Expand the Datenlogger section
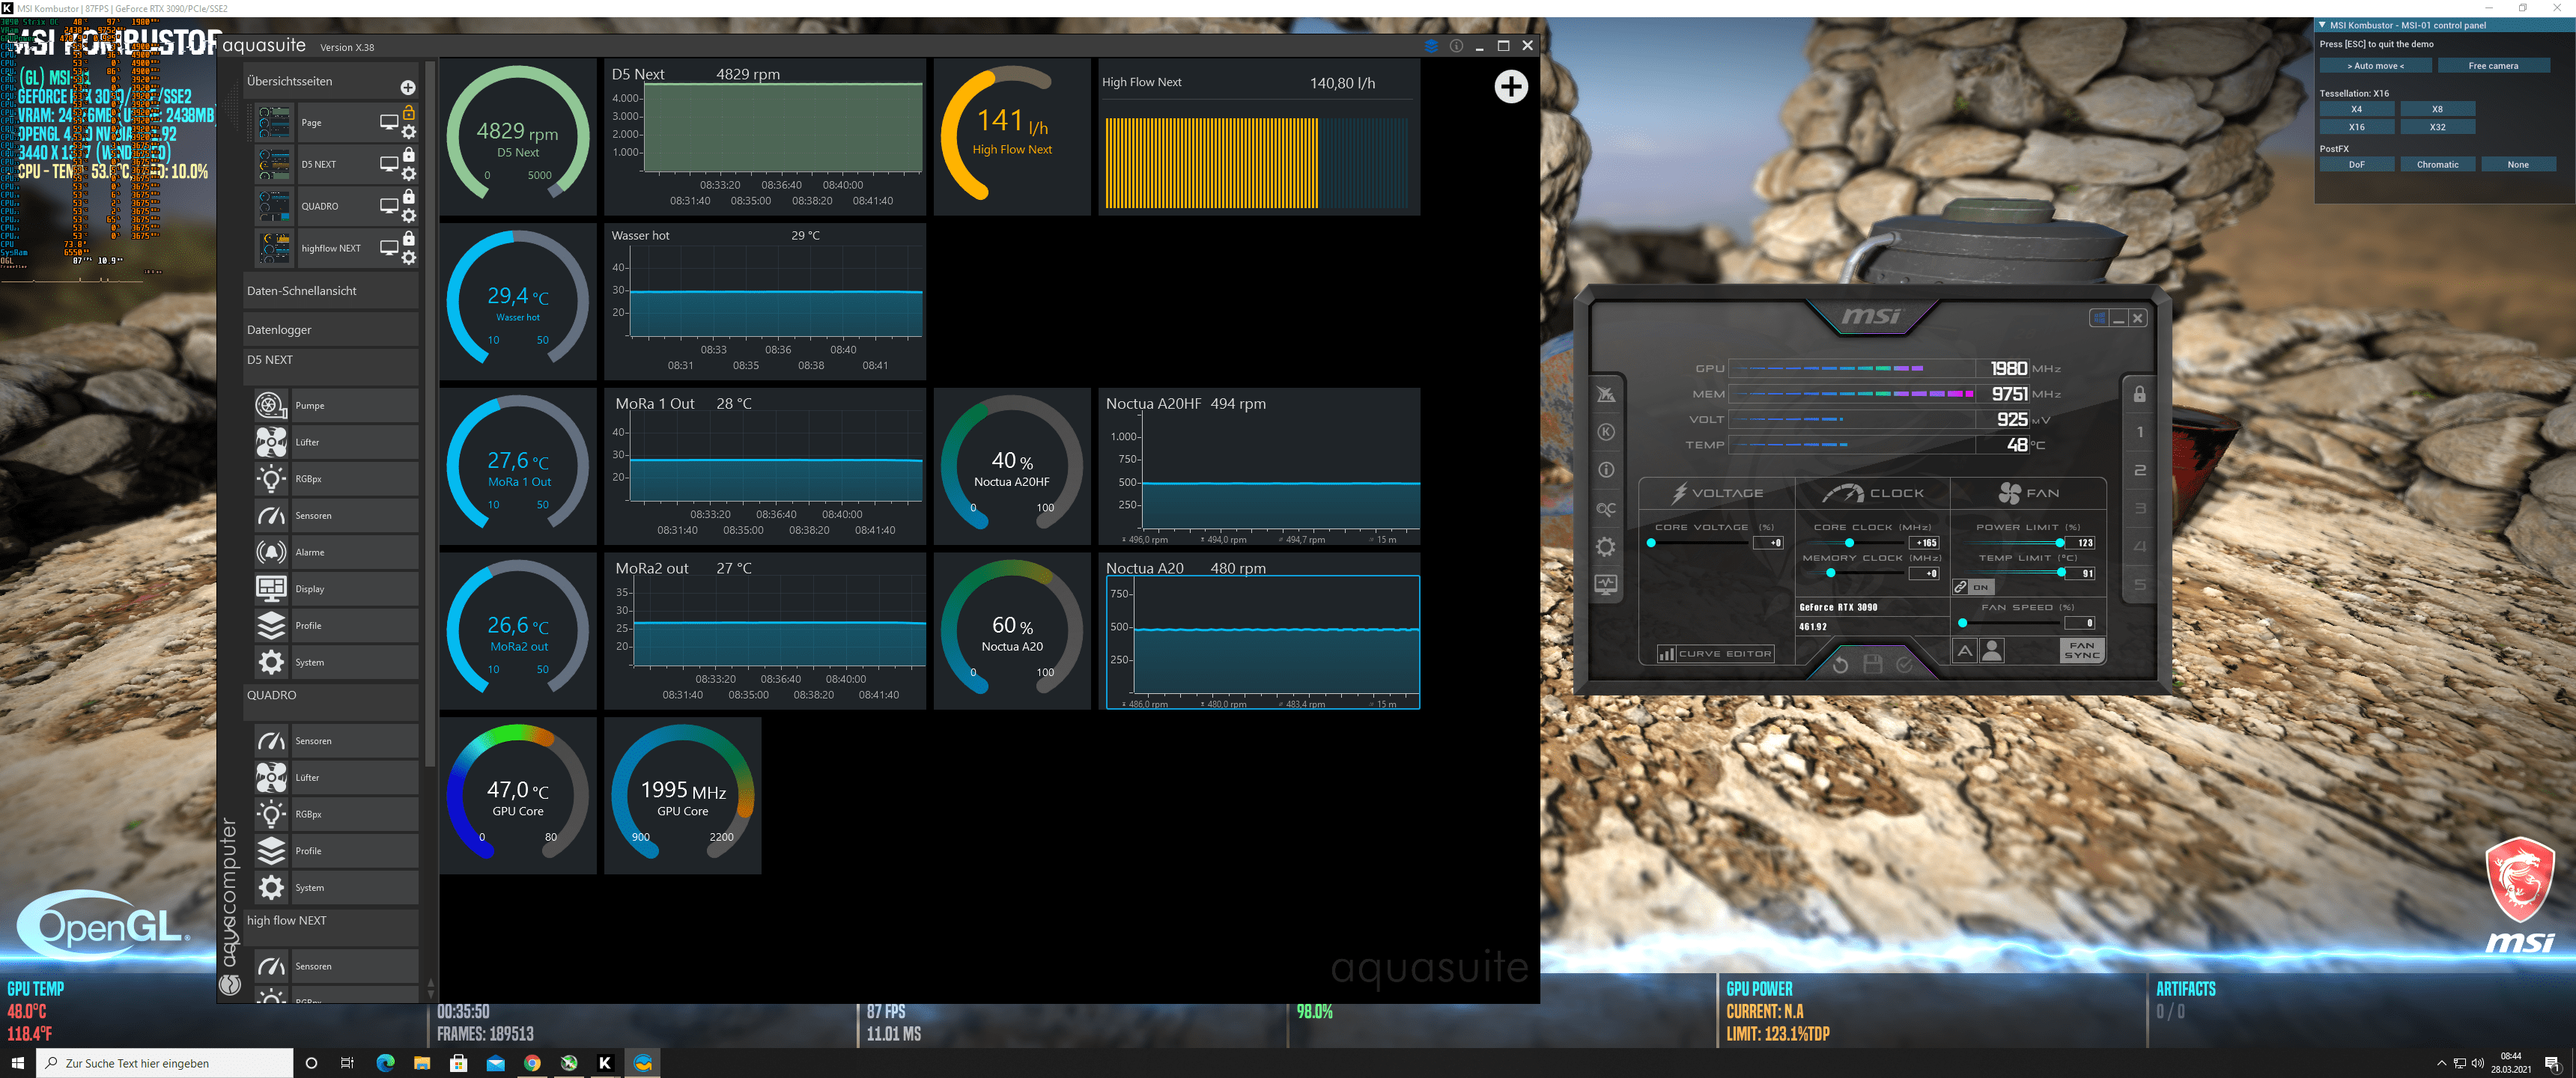 (331, 330)
